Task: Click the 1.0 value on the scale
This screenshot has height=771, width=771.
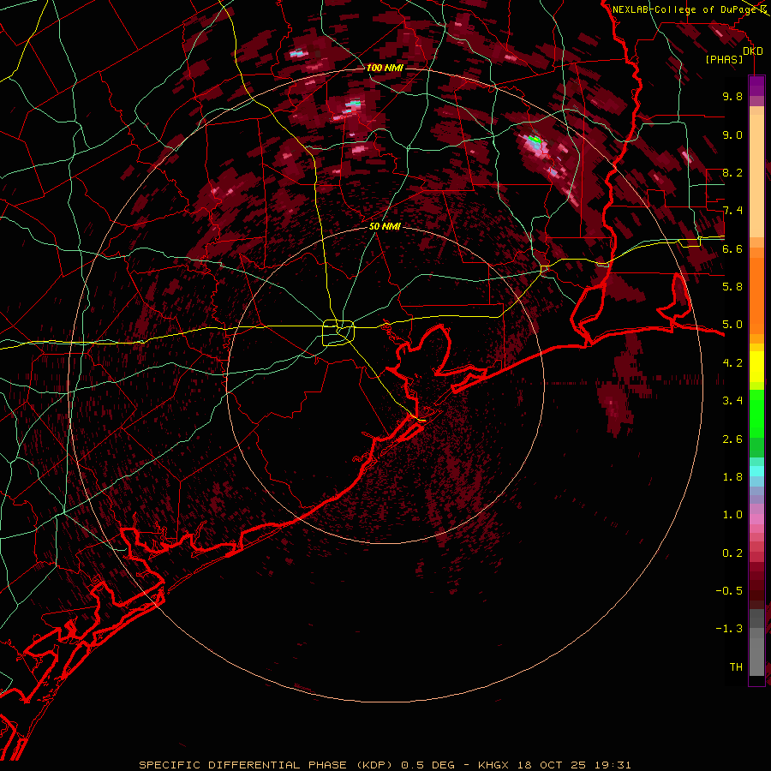Action: coord(732,515)
